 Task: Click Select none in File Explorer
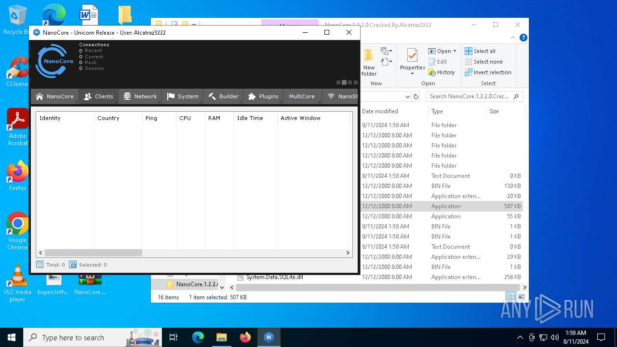pos(483,62)
